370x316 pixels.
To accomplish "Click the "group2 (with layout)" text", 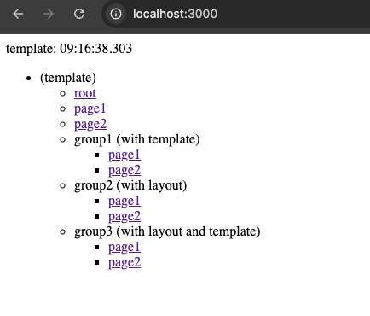I will click(130, 186).
